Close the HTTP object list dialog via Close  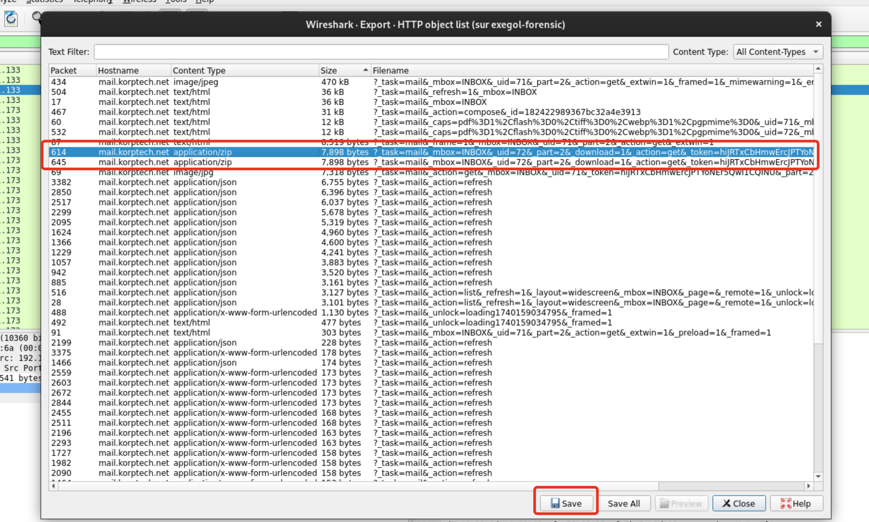tap(739, 503)
